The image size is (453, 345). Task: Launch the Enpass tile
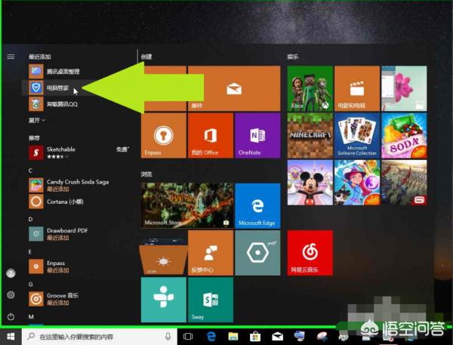tap(163, 135)
